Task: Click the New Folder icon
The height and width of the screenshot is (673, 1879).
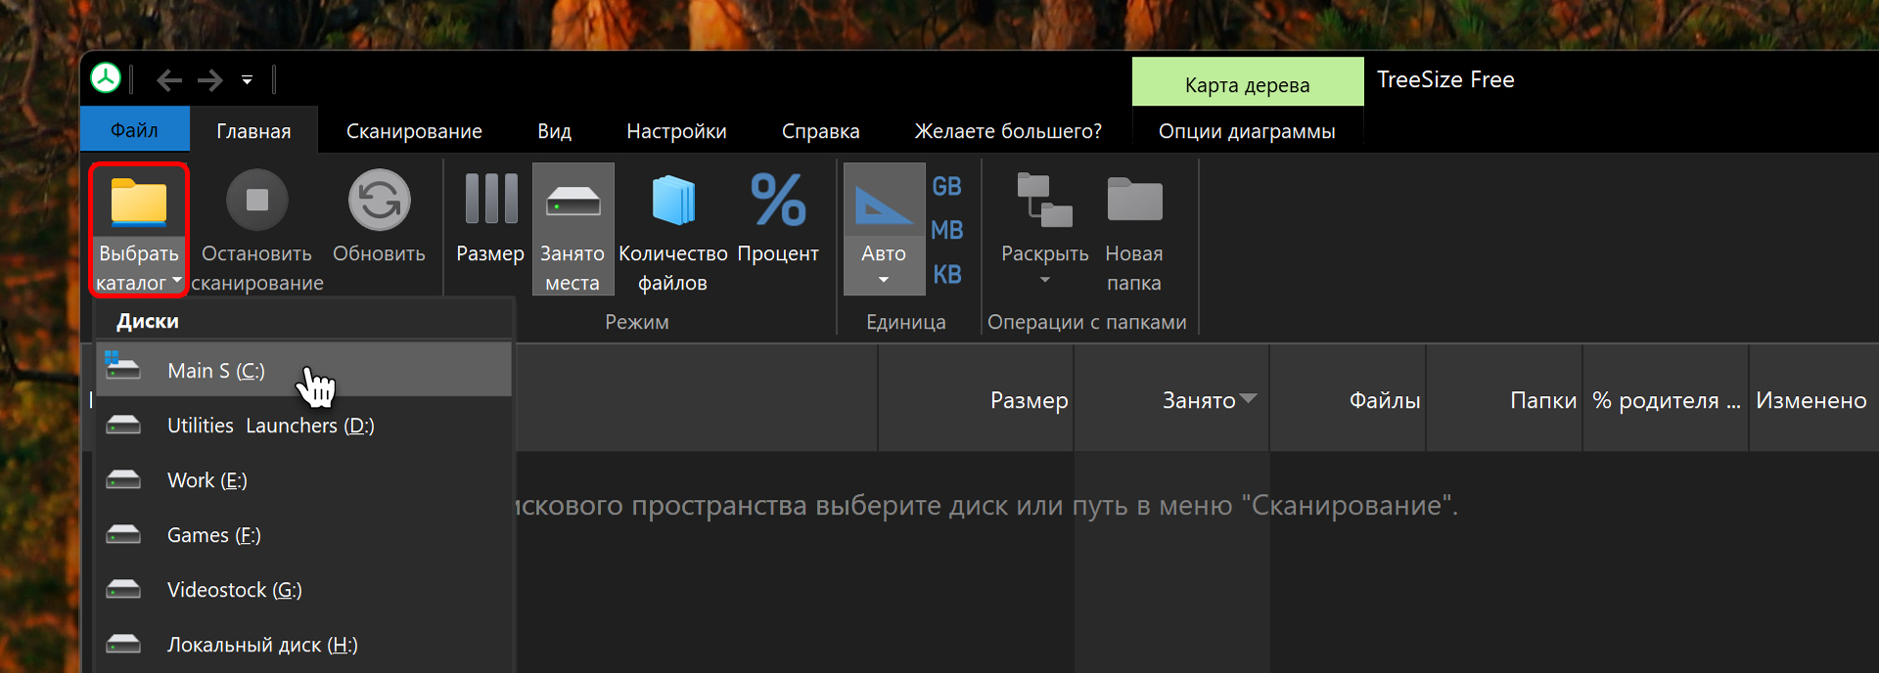Action: click(x=1133, y=201)
